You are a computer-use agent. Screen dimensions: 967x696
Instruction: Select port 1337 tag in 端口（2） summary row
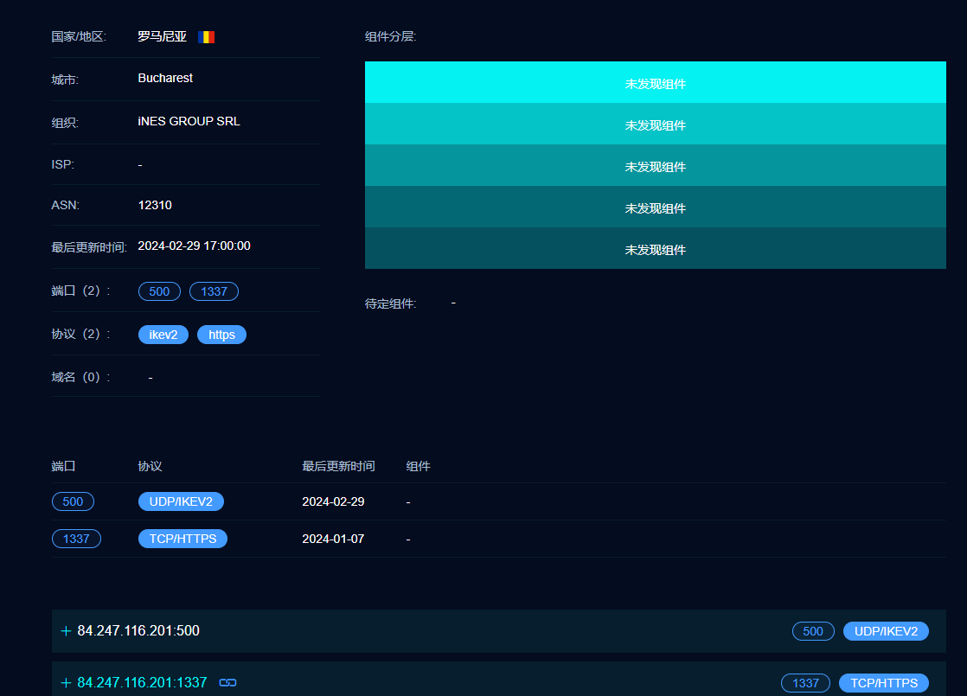tap(214, 291)
